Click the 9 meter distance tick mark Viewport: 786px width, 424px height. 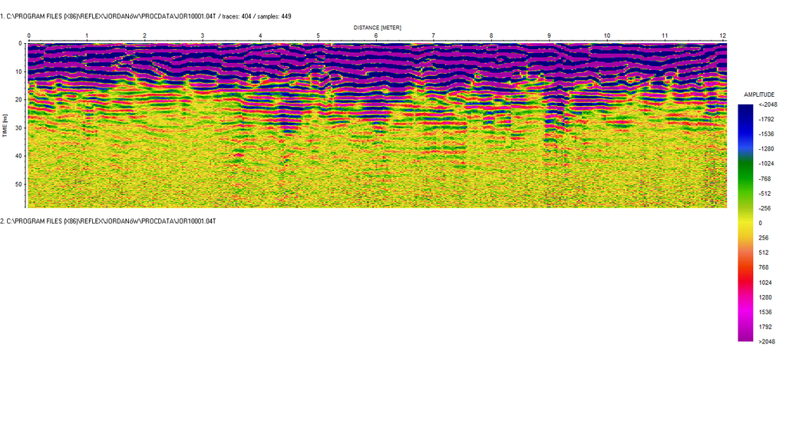549,36
